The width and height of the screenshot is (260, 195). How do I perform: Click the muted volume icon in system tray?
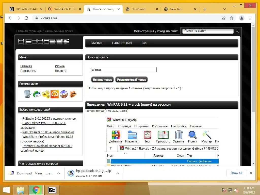[236, 190]
